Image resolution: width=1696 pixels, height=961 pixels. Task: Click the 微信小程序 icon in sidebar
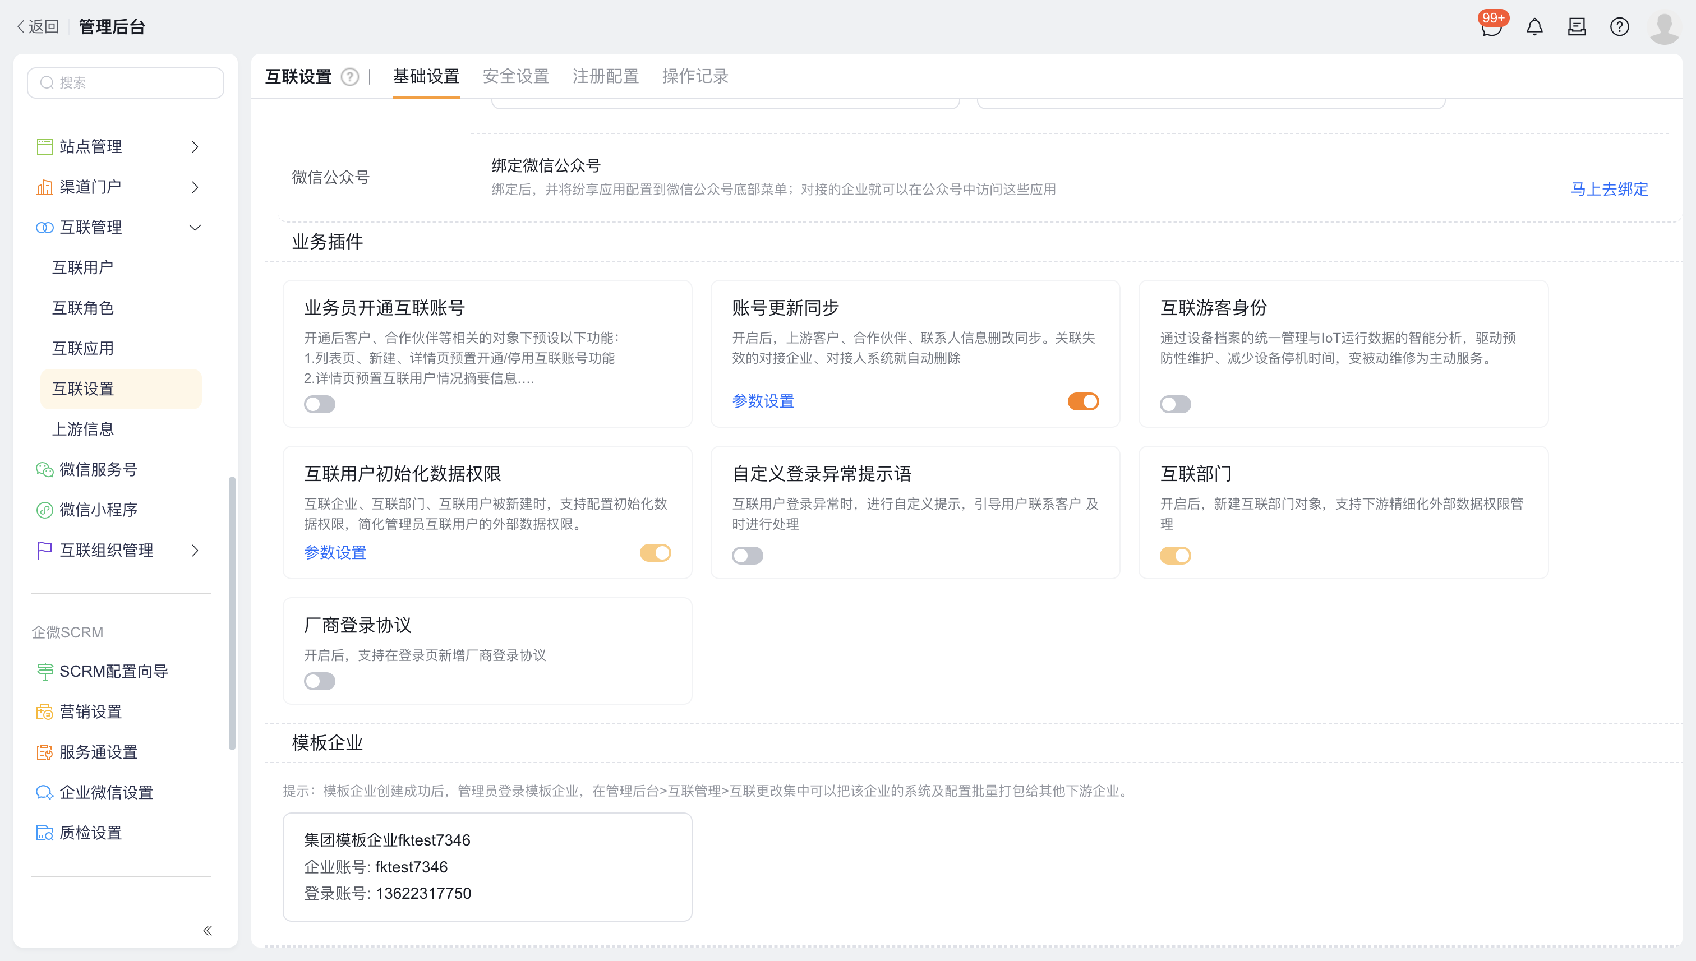click(44, 510)
